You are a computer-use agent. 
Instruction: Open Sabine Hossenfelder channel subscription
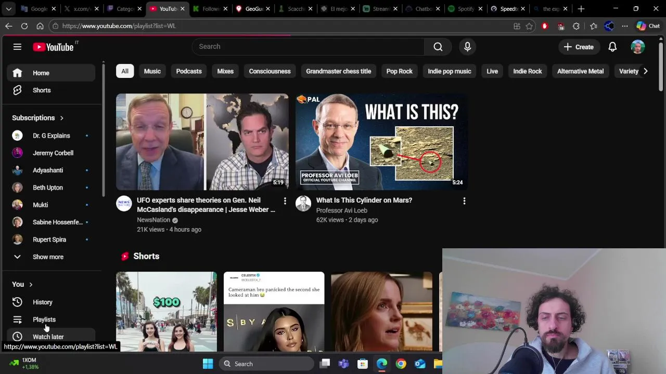point(51,222)
